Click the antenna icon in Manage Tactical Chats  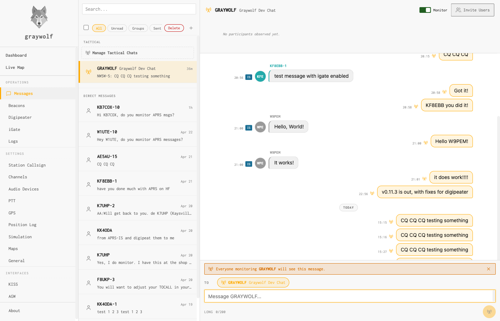(88, 53)
